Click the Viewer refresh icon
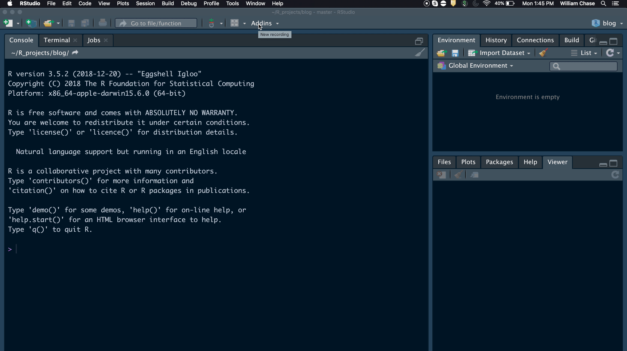Viewport: 627px width, 351px height. 615,175
